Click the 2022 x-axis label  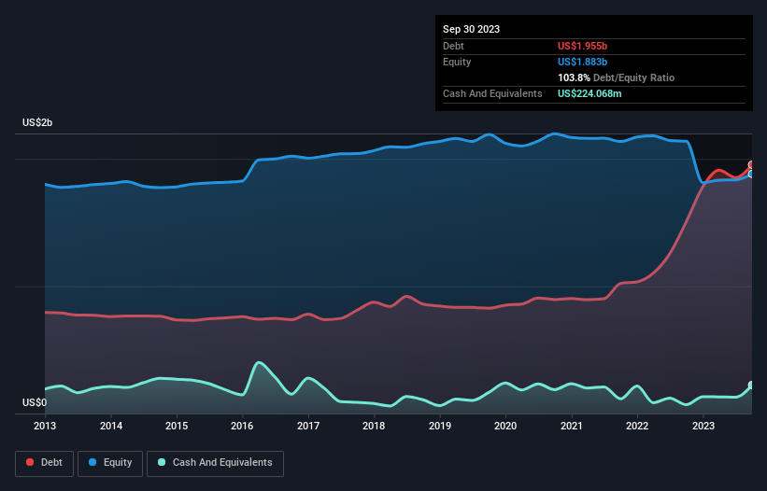coord(637,426)
